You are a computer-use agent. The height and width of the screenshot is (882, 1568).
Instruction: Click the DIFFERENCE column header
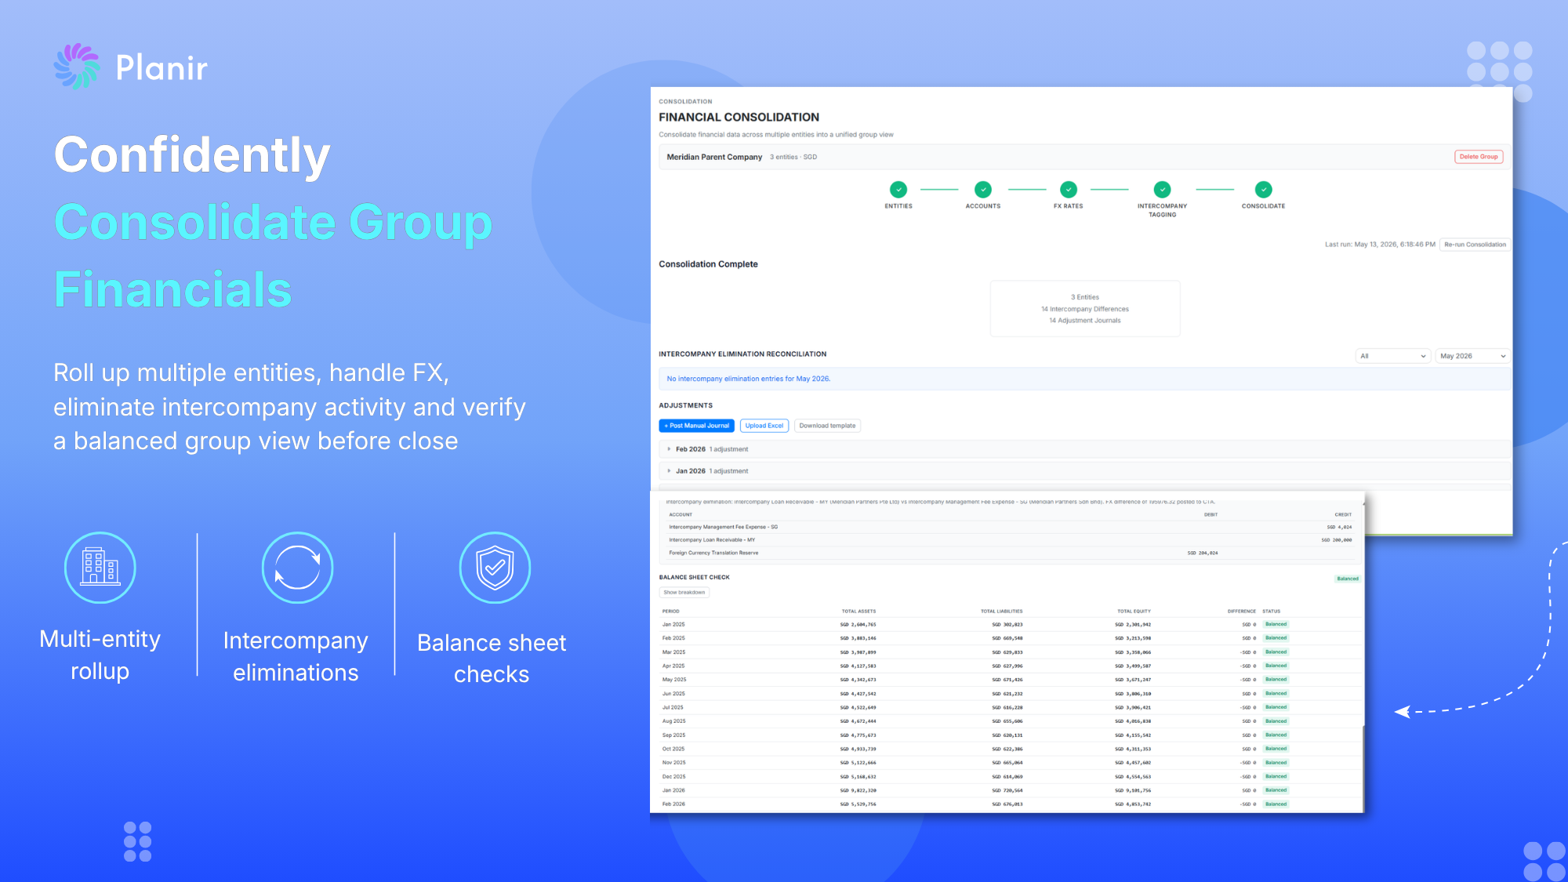(1242, 612)
